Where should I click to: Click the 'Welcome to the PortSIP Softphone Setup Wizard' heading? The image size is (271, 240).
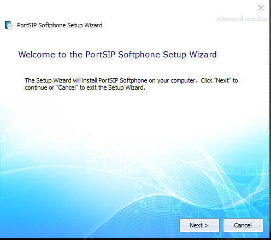coord(117,55)
